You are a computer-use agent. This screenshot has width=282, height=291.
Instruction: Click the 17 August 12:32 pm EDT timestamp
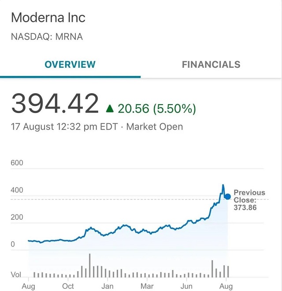[x=64, y=127]
